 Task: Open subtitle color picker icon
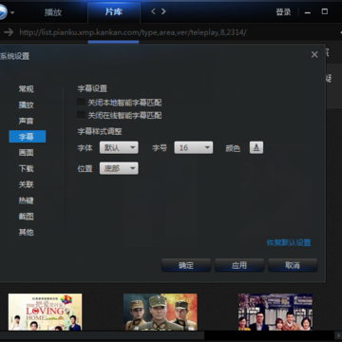(256, 147)
